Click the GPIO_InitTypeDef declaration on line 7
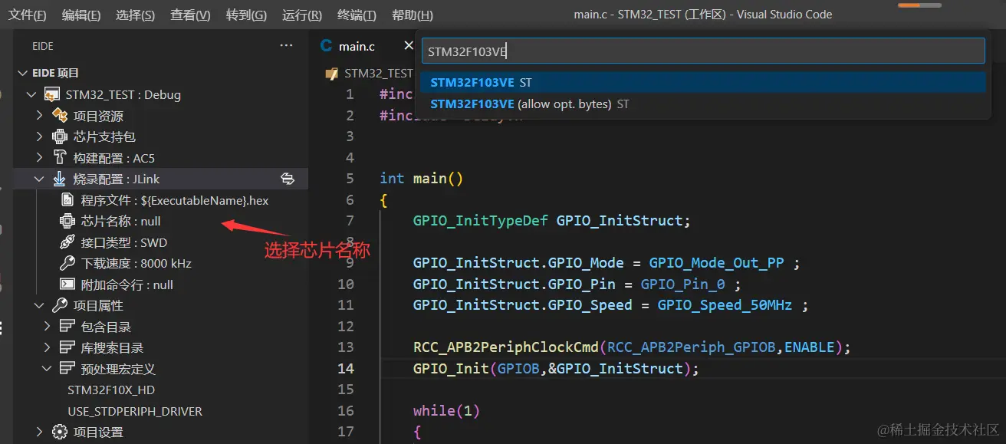1006x444 pixels. (552, 221)
